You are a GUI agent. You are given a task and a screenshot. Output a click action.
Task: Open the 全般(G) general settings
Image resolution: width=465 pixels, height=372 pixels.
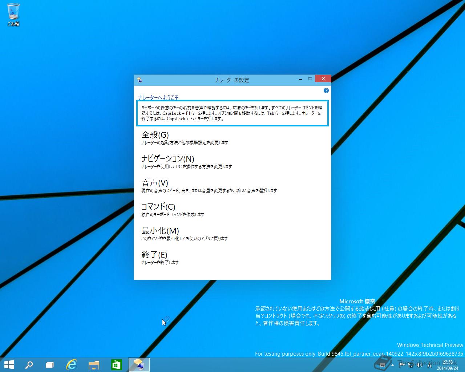pos(155,135)
